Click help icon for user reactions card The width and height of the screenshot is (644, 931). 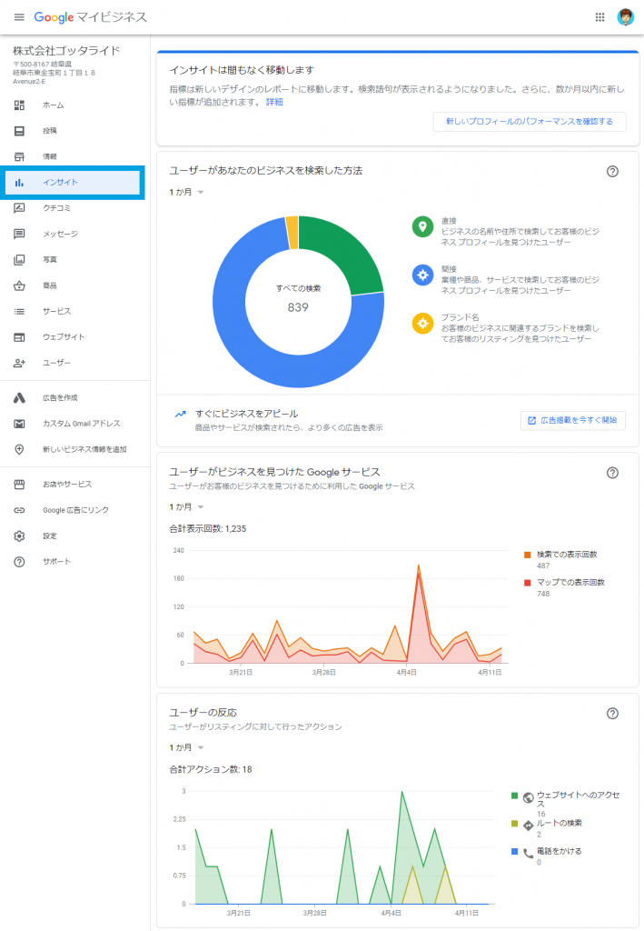click(x=612, y=714)
